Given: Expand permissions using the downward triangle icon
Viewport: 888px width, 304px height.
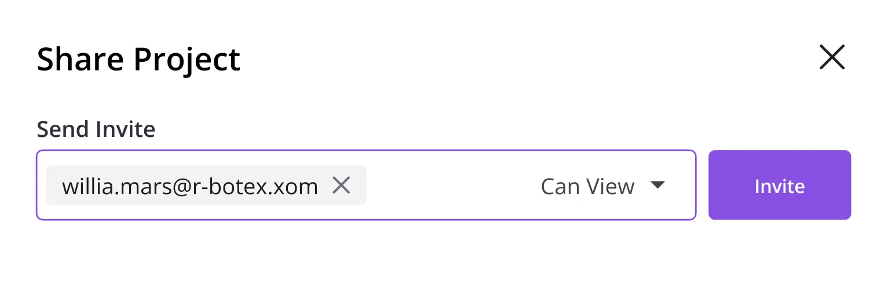Looking at the screenshot, I should [657, 186].
